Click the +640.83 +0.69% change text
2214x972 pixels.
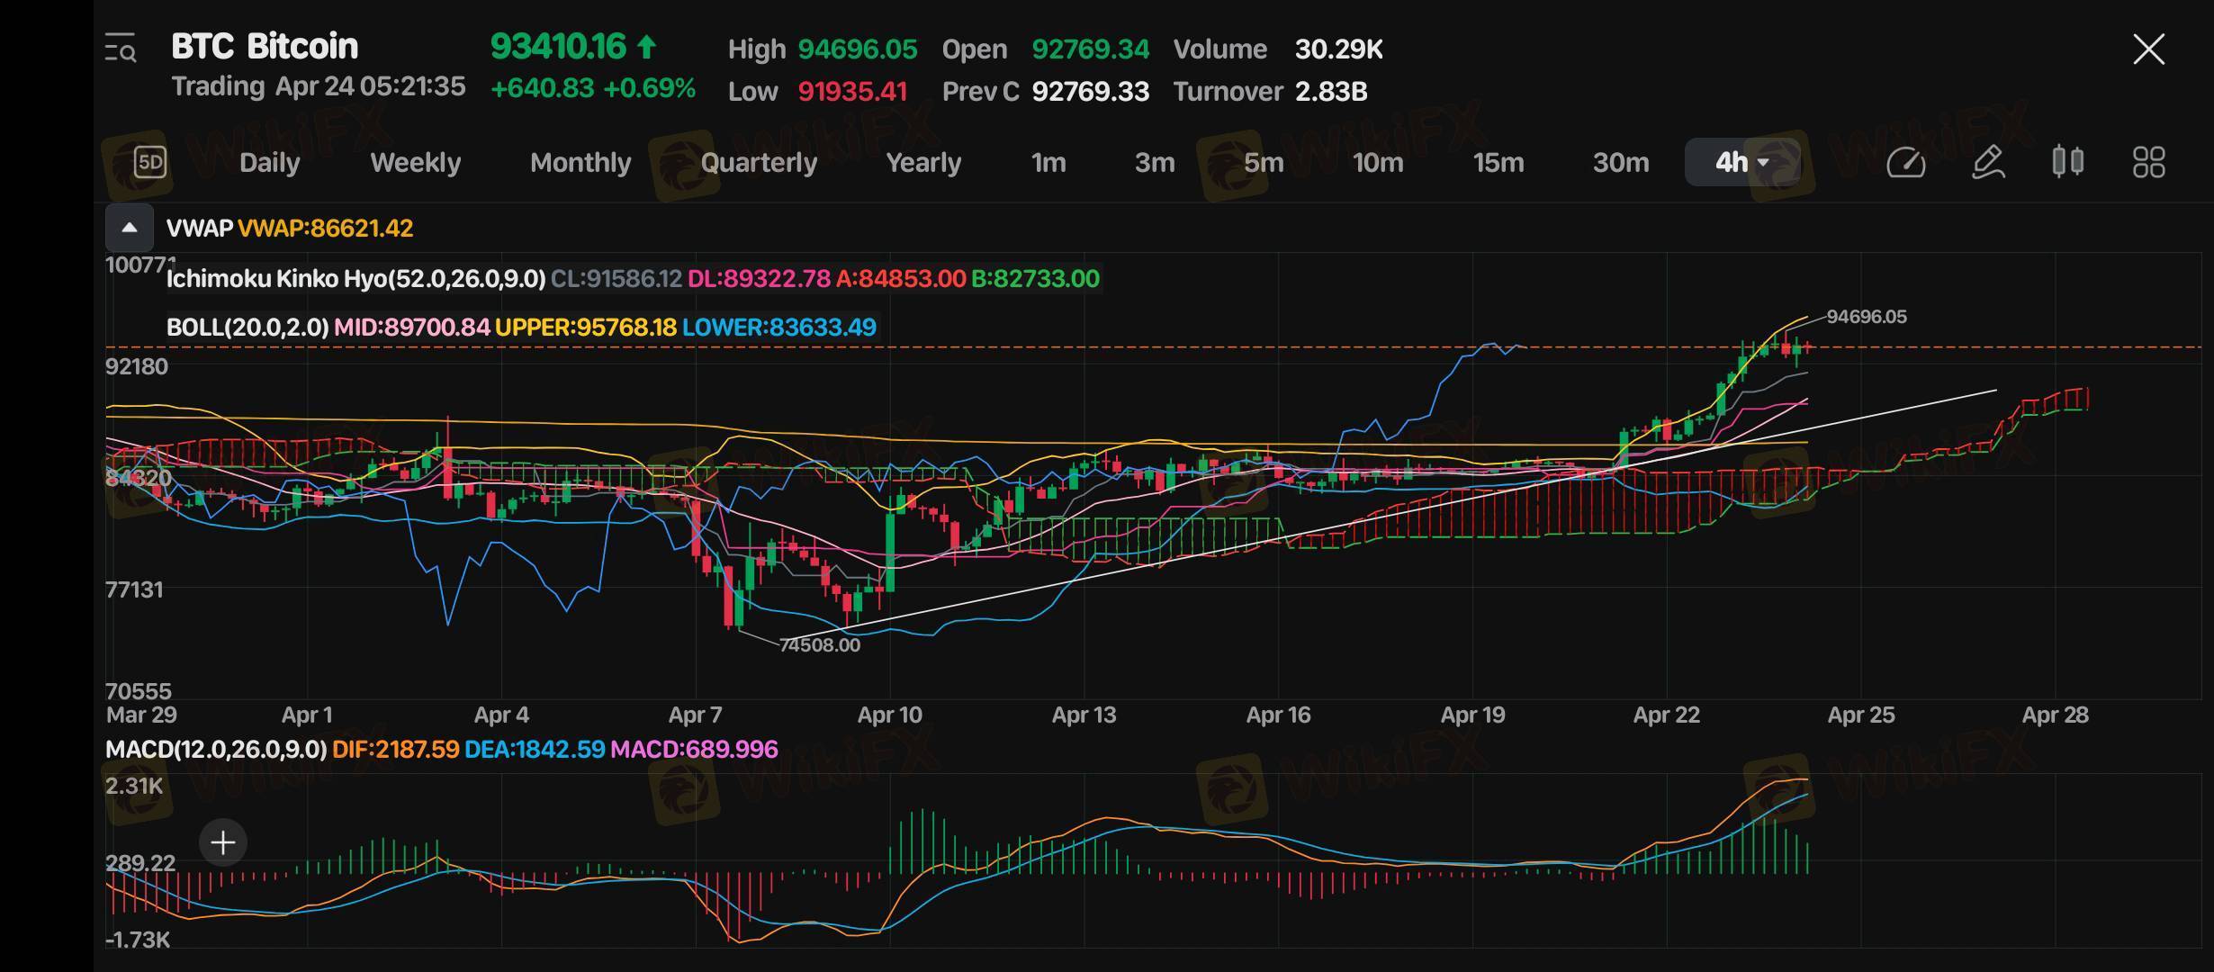point(592,88)
